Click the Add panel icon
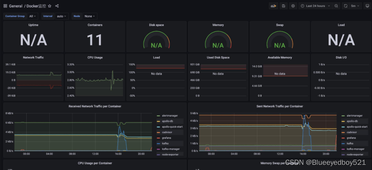This screenshot has height=170, width=372. pos(274,6)
